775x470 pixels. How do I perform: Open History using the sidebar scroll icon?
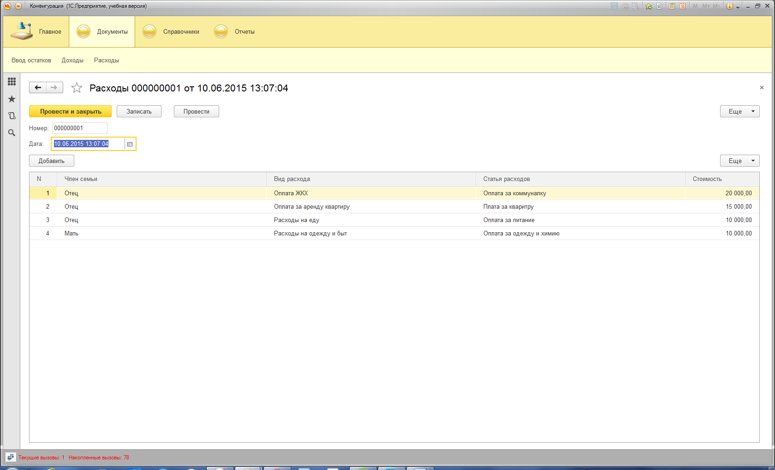[x=12, y=116]
